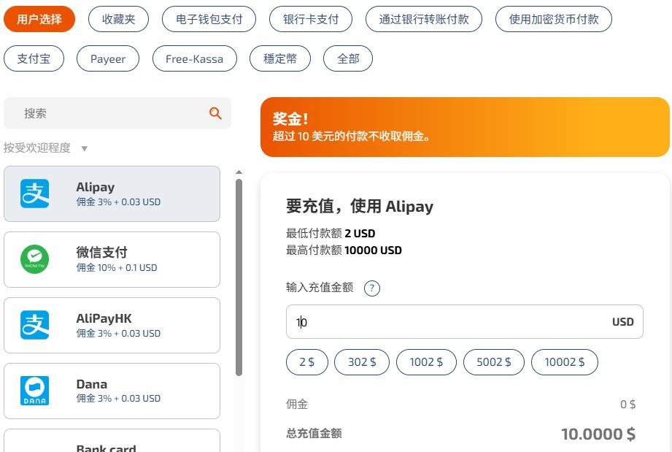
Task: Choose the AliPayHK payment card
Action: (x=112, y=325)
